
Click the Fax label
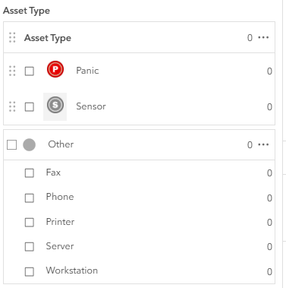click(x=53, y=172)
